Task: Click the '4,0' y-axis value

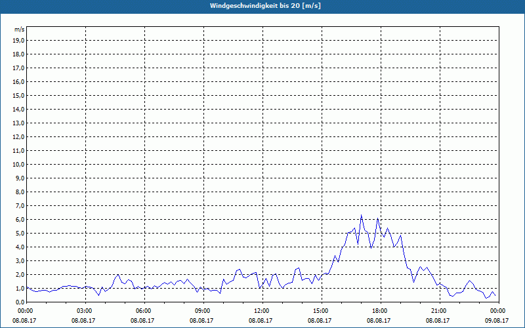Action: click(x=20, y=247)
